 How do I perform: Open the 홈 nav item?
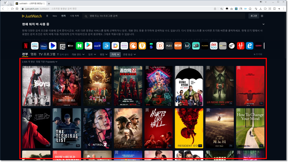pyautogui.click(x=47, y=16)
